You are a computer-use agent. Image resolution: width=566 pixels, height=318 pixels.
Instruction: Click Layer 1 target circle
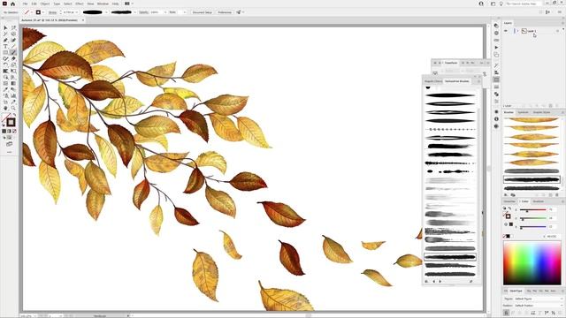pyautogui.click(x=557, y=31)
